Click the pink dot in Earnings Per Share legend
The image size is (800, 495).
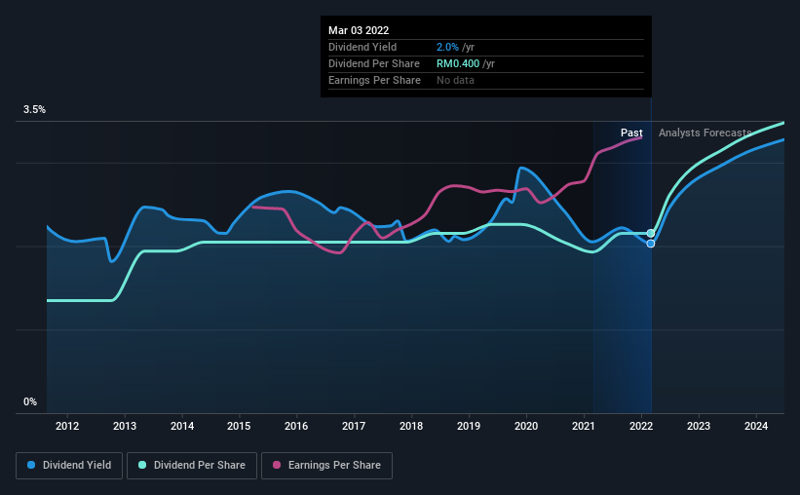[x=277, y=465]
